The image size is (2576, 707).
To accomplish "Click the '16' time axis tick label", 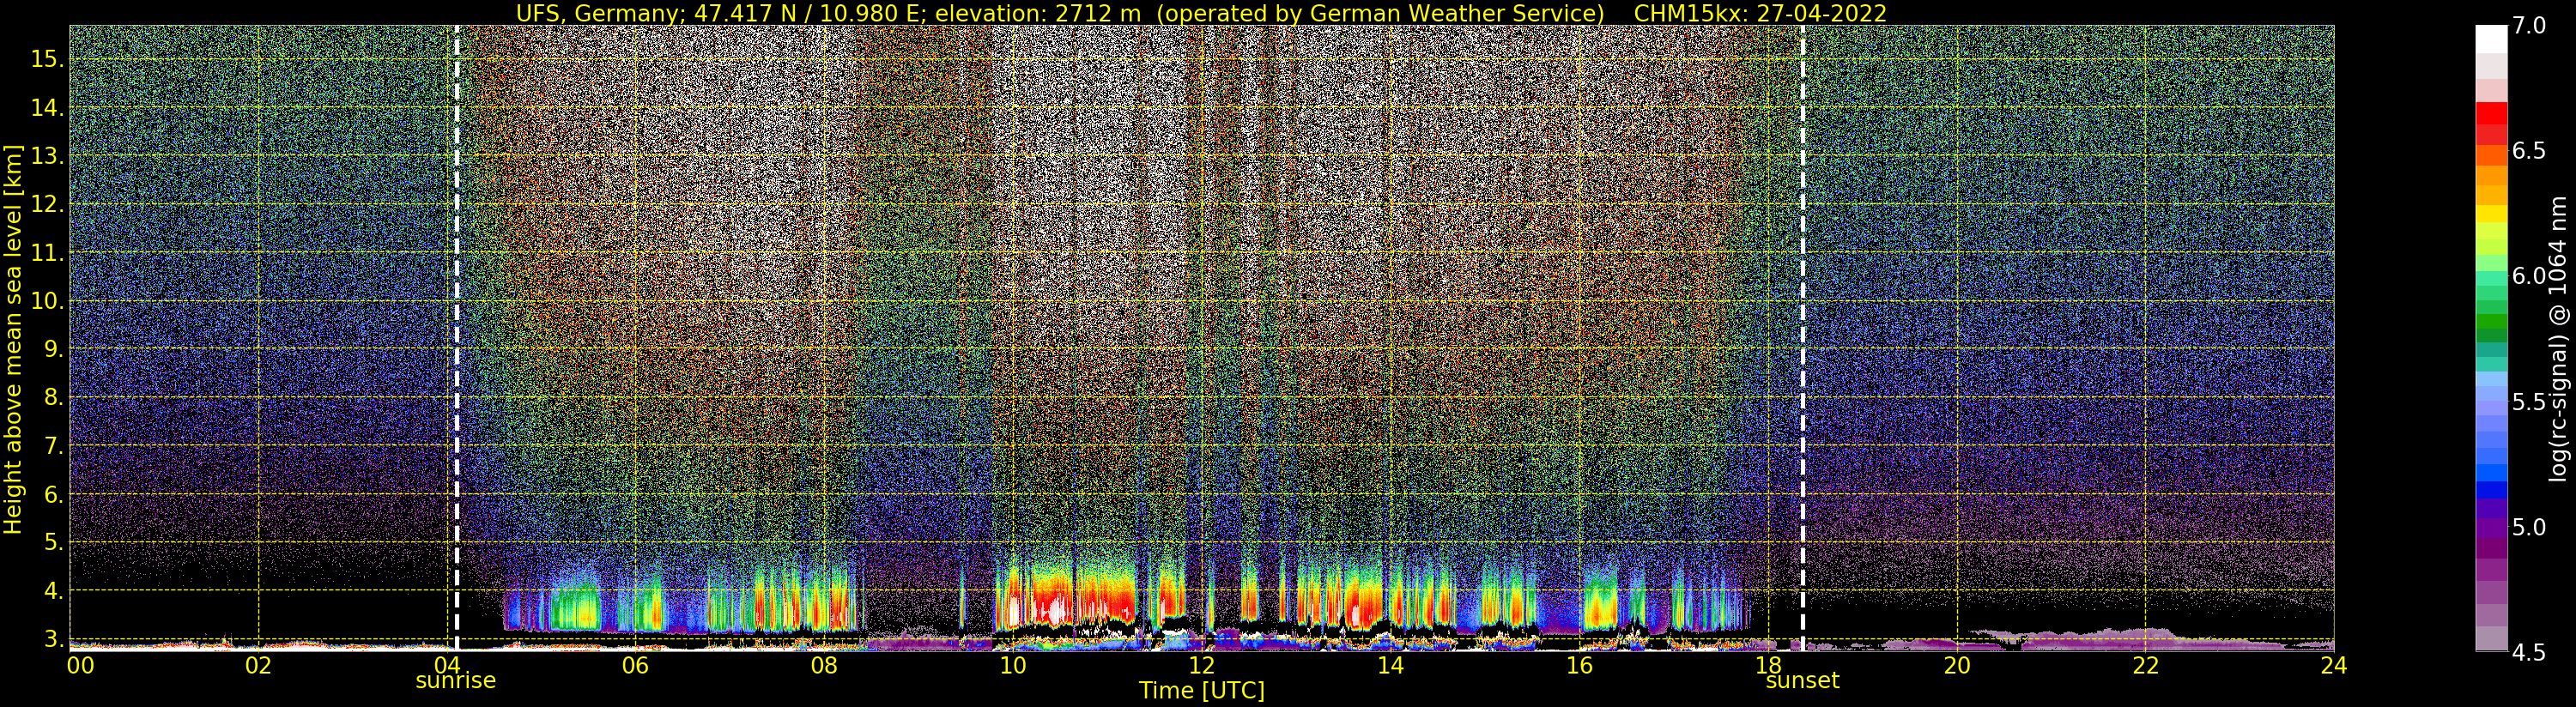I will [1579, 665].
